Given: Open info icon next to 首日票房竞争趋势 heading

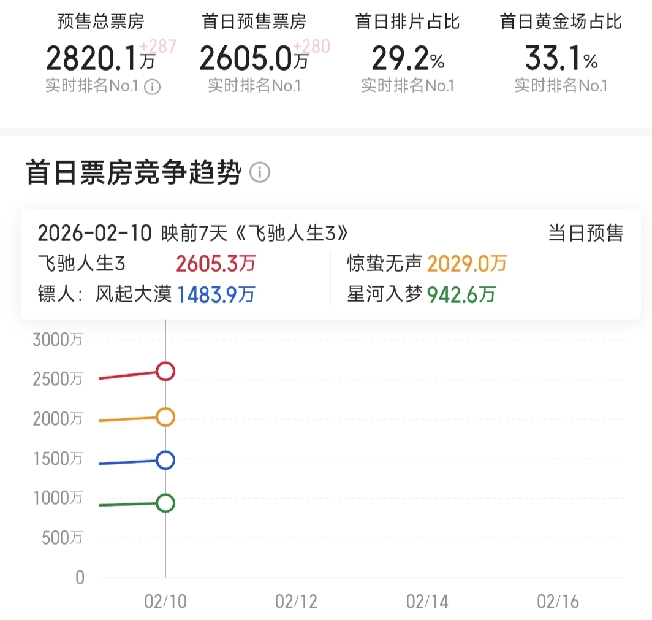Looking at the screenshot, I should [260, 172].
